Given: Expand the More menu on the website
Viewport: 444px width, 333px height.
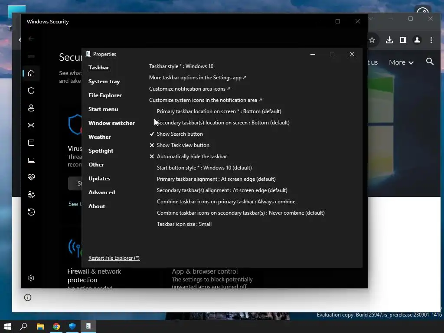Looking at the screenshot, I should 401,62.
